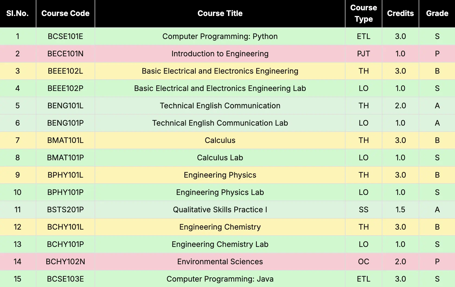455x287 pixels.
Task: Click the Course Title column header
Action: (x=220, y=14)
